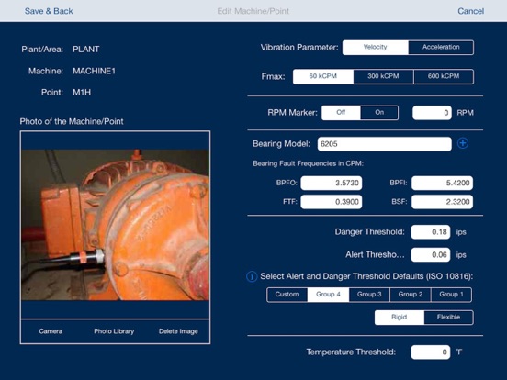Open the ISO 10816 threshold info icon

(252, 276)
